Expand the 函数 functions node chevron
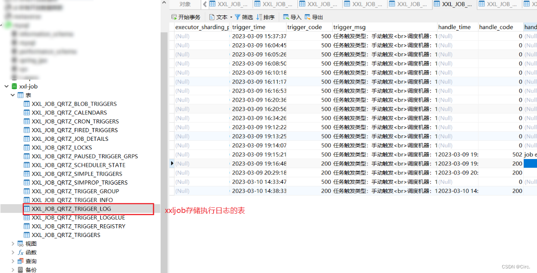This screenshot has width=537, height=273. click(x=13, y=252)
